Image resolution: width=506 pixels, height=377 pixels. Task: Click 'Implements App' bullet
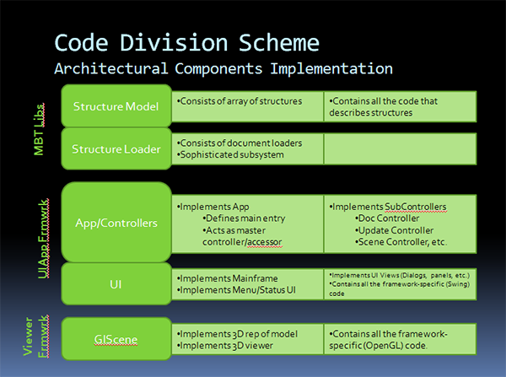coord(213,207)
